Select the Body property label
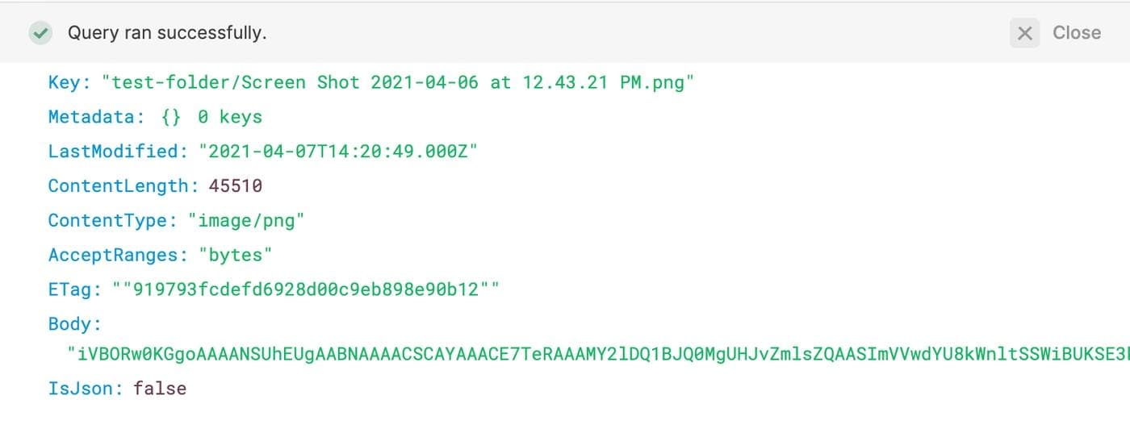Viewport: 1130px width, 441px height. [73, 324]
